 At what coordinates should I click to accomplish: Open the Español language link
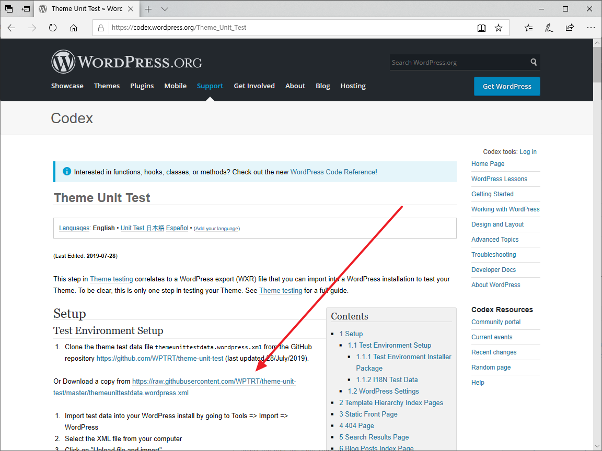point(177,228)
